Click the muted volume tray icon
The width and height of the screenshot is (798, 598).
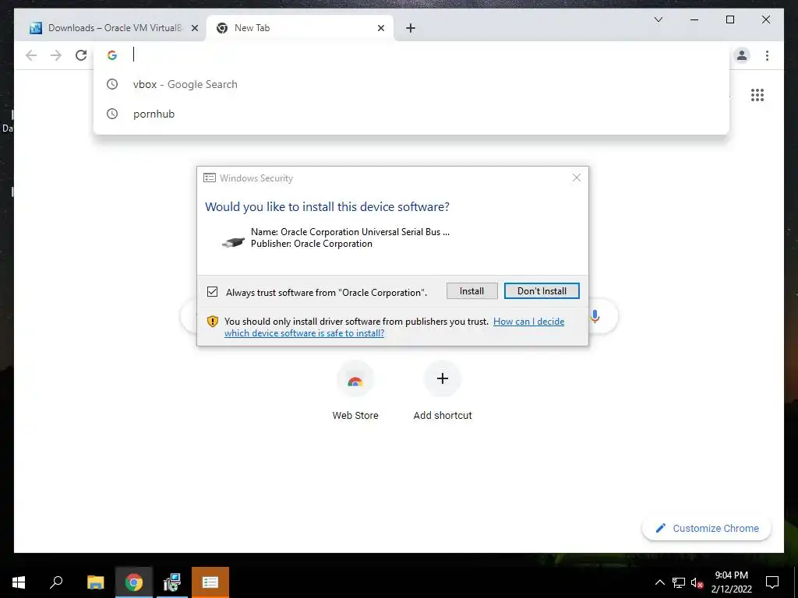coord(697,582)
